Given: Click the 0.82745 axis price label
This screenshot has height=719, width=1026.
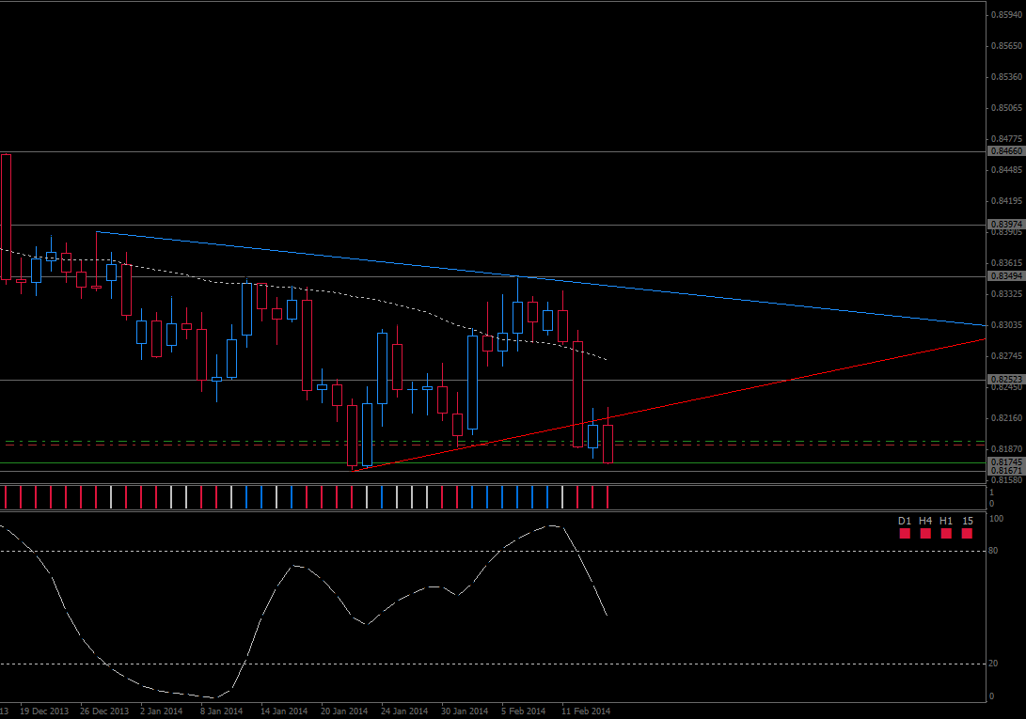Looking at the screenshot, I should coord(1006,356).
